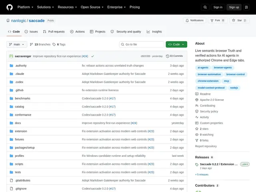The image size is (256, 192).
Task: Expand the Enterprise menu
Action: click(116, 7)
